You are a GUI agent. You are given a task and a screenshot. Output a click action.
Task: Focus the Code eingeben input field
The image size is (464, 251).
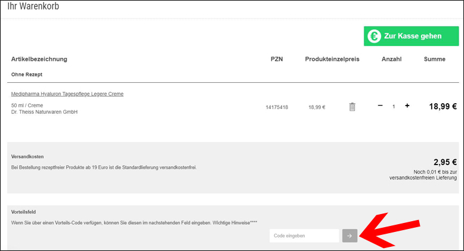tap(304, 235)
